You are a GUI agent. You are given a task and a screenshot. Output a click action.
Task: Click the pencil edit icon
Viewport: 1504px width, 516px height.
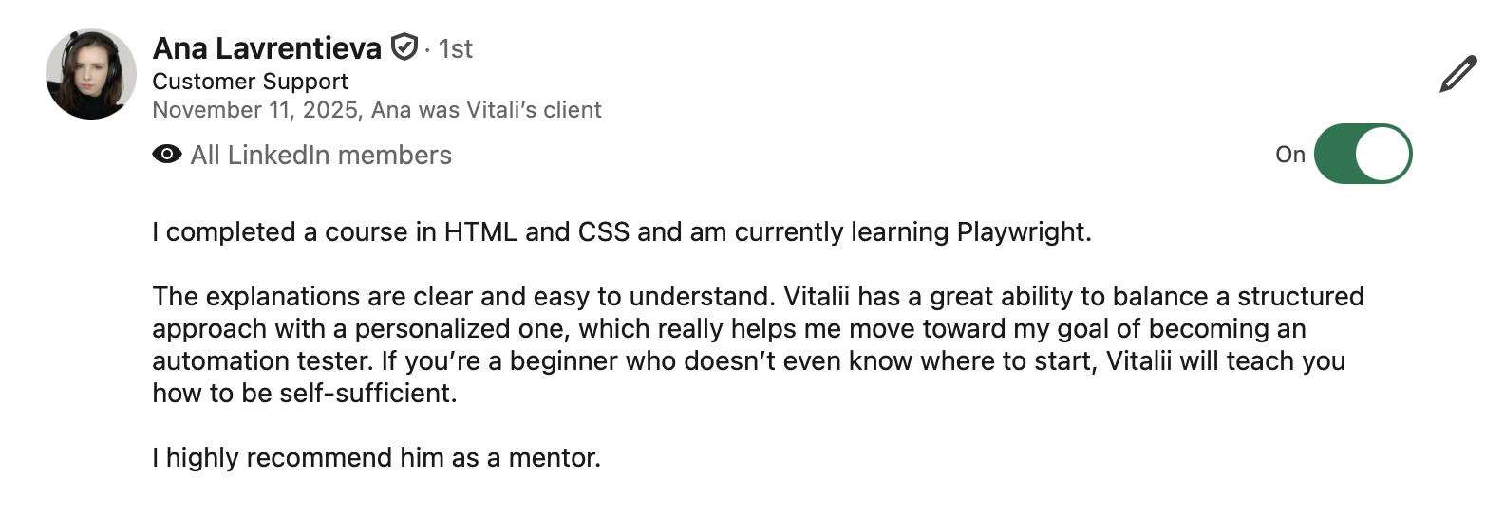[1457, 74]
